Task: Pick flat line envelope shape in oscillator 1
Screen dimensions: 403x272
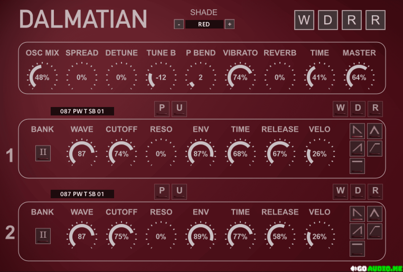Action: click(x=357, y=166)
